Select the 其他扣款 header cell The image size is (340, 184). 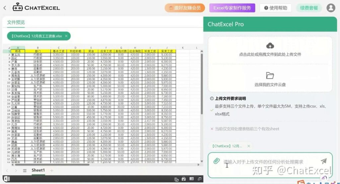pos(121,51)
